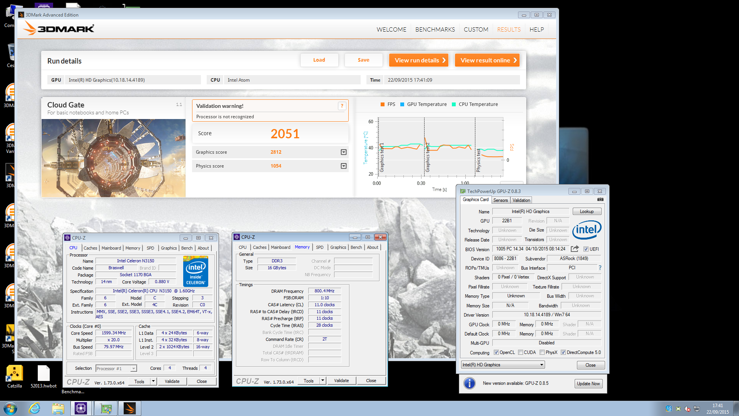Open the Windows Start button
Viewport: 739px width, 416px height.
[x=10, y=408]
